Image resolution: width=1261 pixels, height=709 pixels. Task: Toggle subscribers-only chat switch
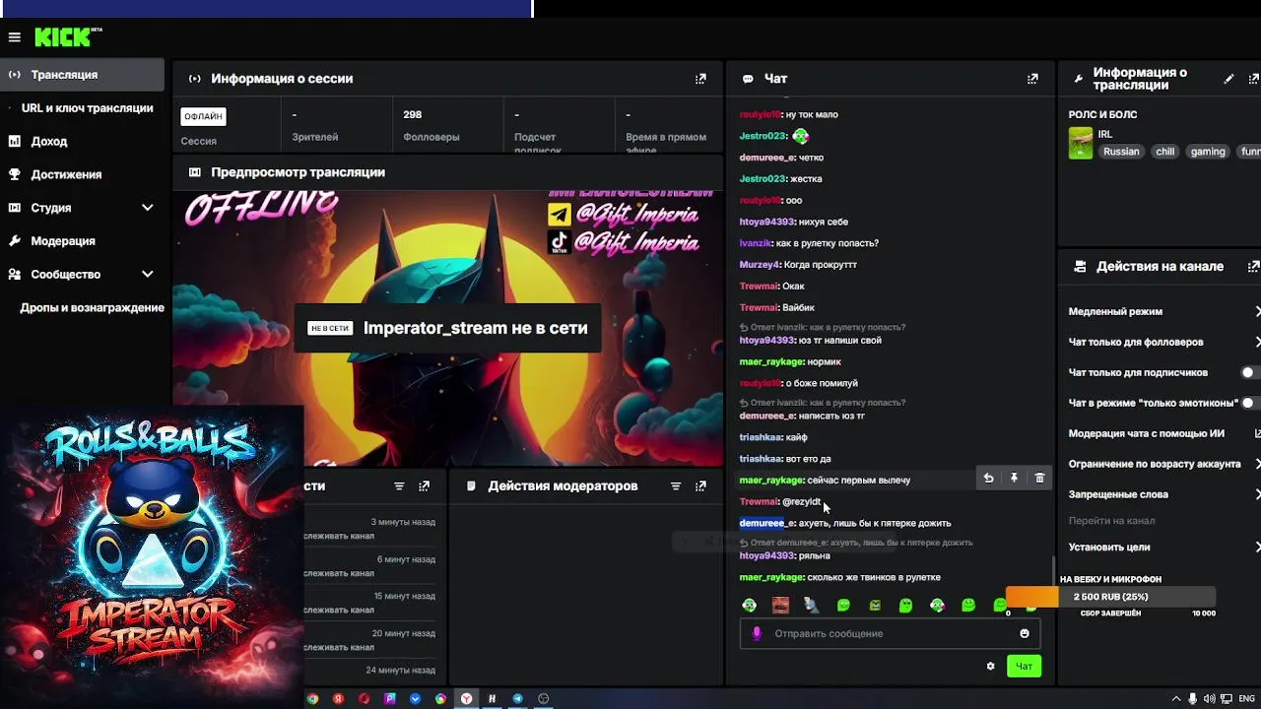pos(1250,373)
